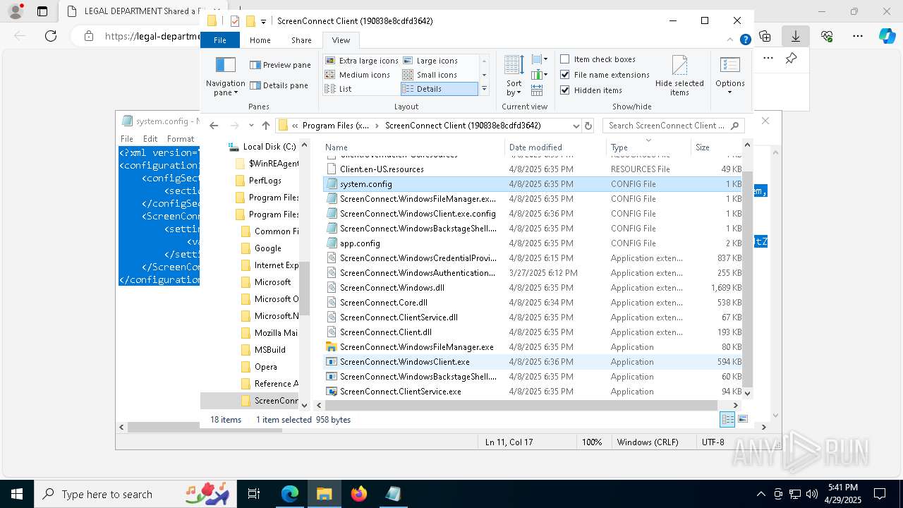The image size is (903, 508).
Task: Select the View ribbon tab
Action: click(x=341, y=40)
